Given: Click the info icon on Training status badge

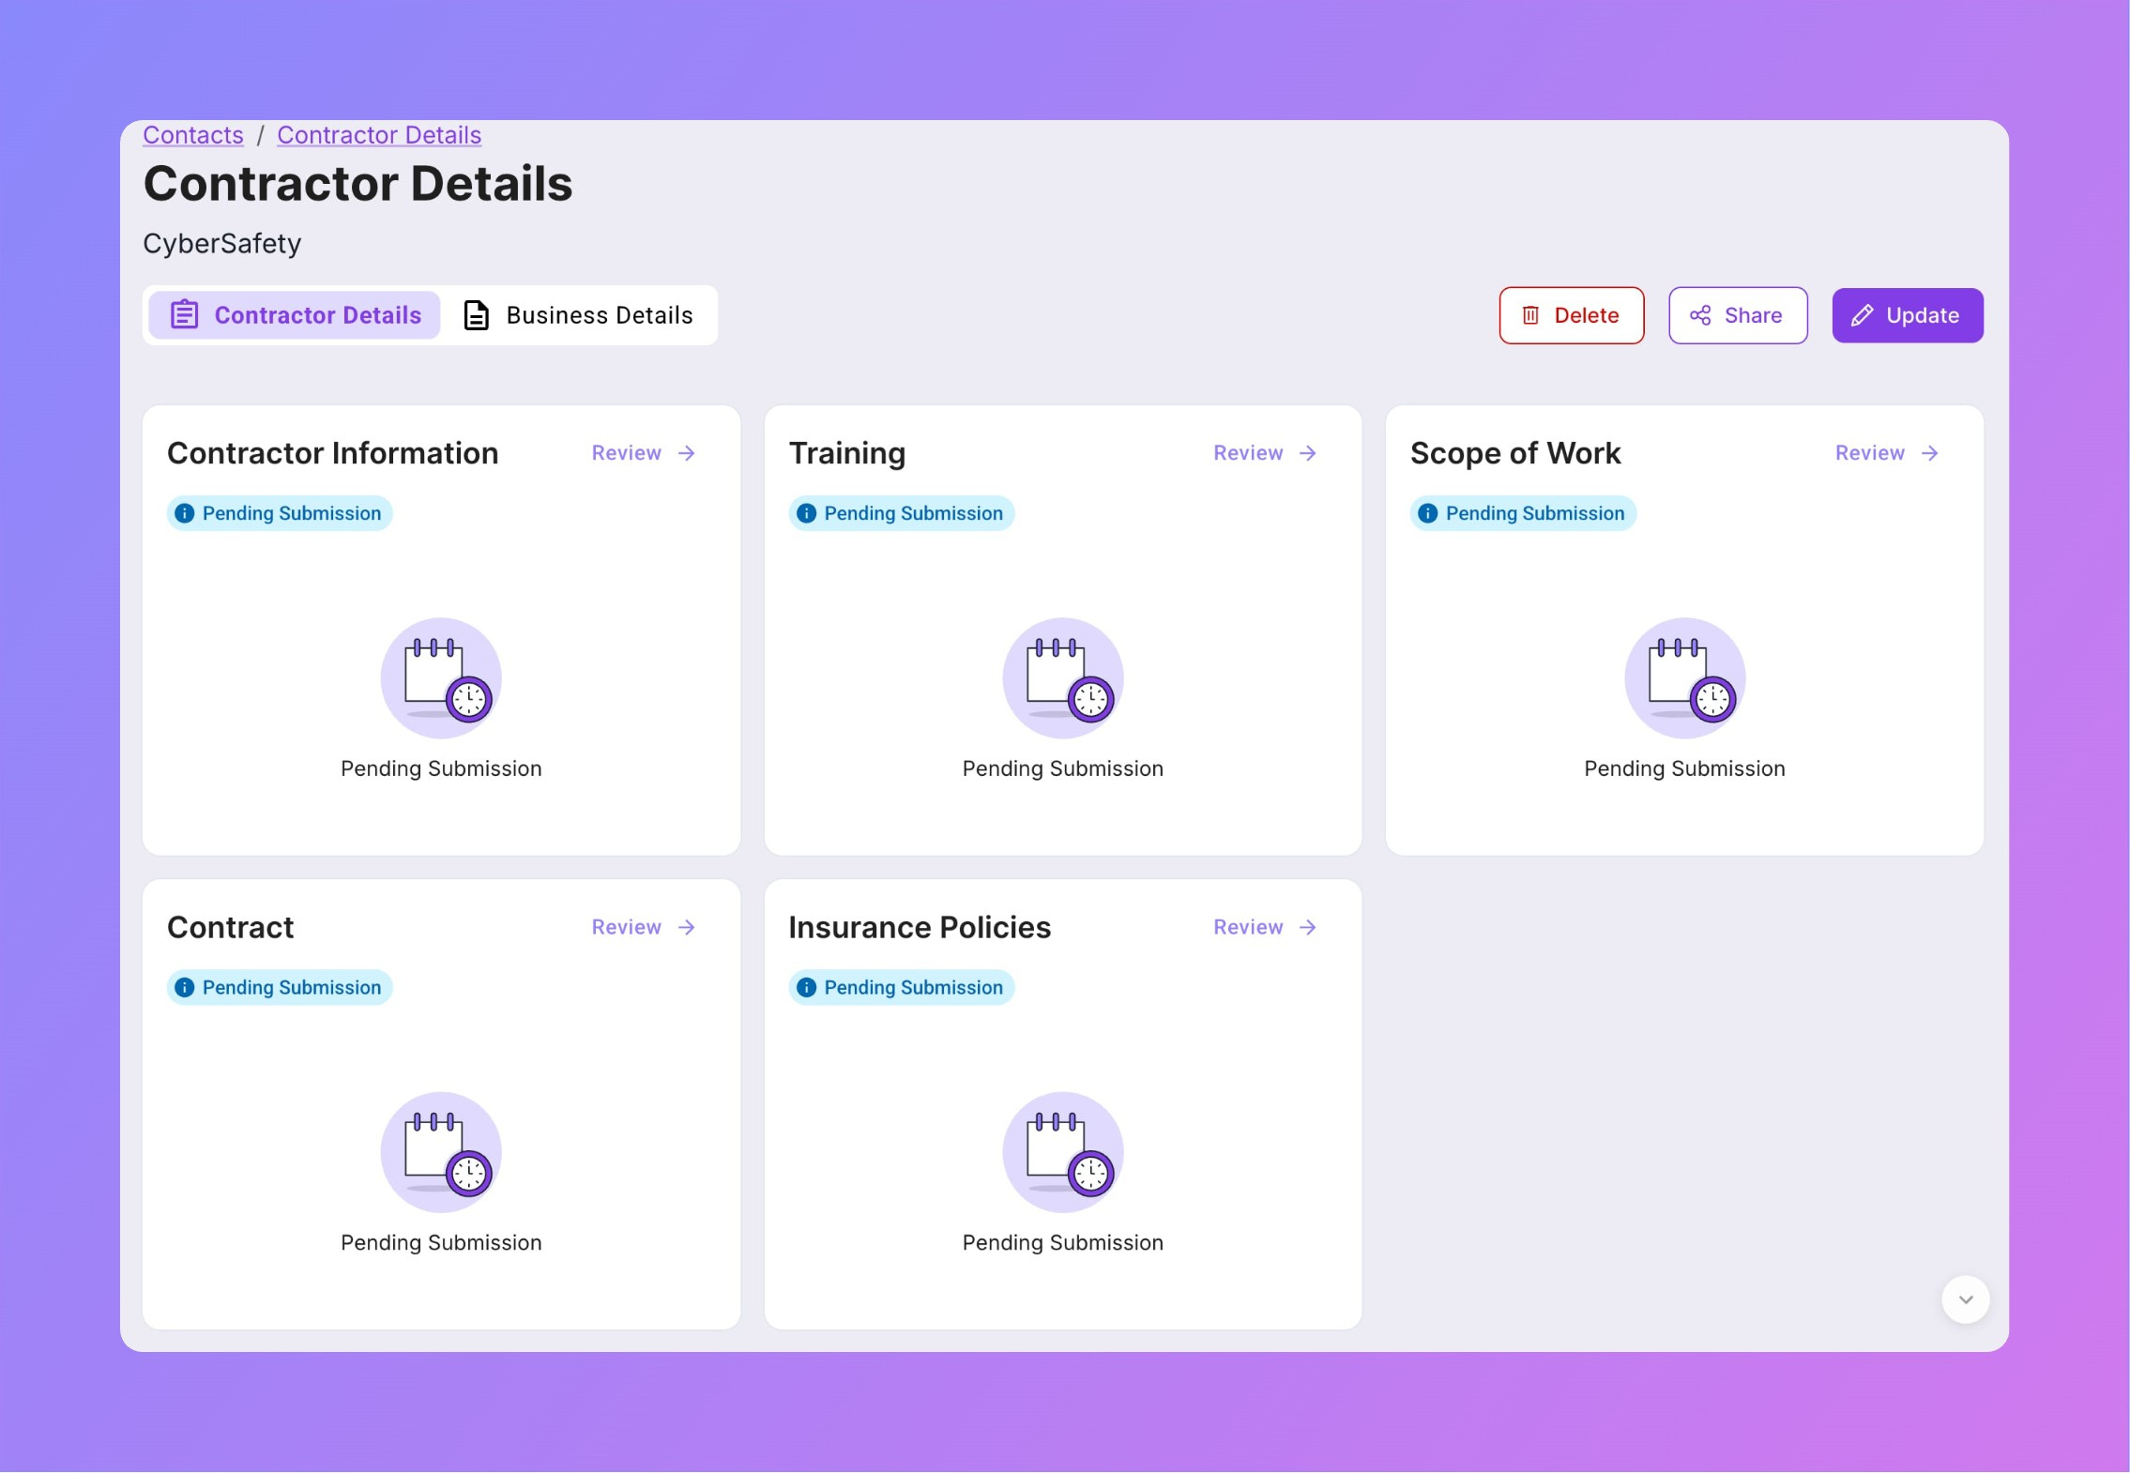Looking at the screenshot, I should tap(806, 513).
